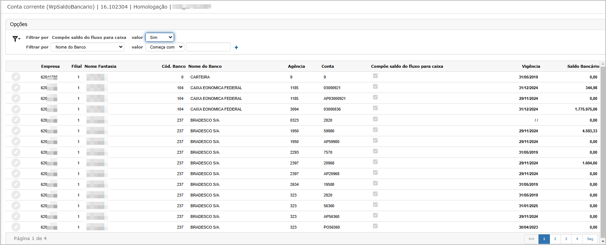The image size is (606, 245).
Task: Sort by Saldo Bancário column header
Action: (x=583, y=66)
